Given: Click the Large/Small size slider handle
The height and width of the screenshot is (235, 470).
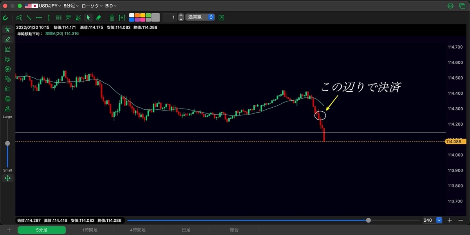Looking at the screenshot, I should (7, 143).
